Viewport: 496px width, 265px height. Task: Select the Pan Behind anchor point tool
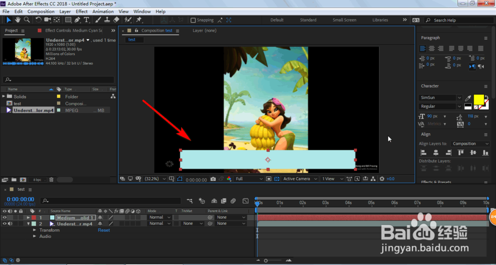point(57,20)
